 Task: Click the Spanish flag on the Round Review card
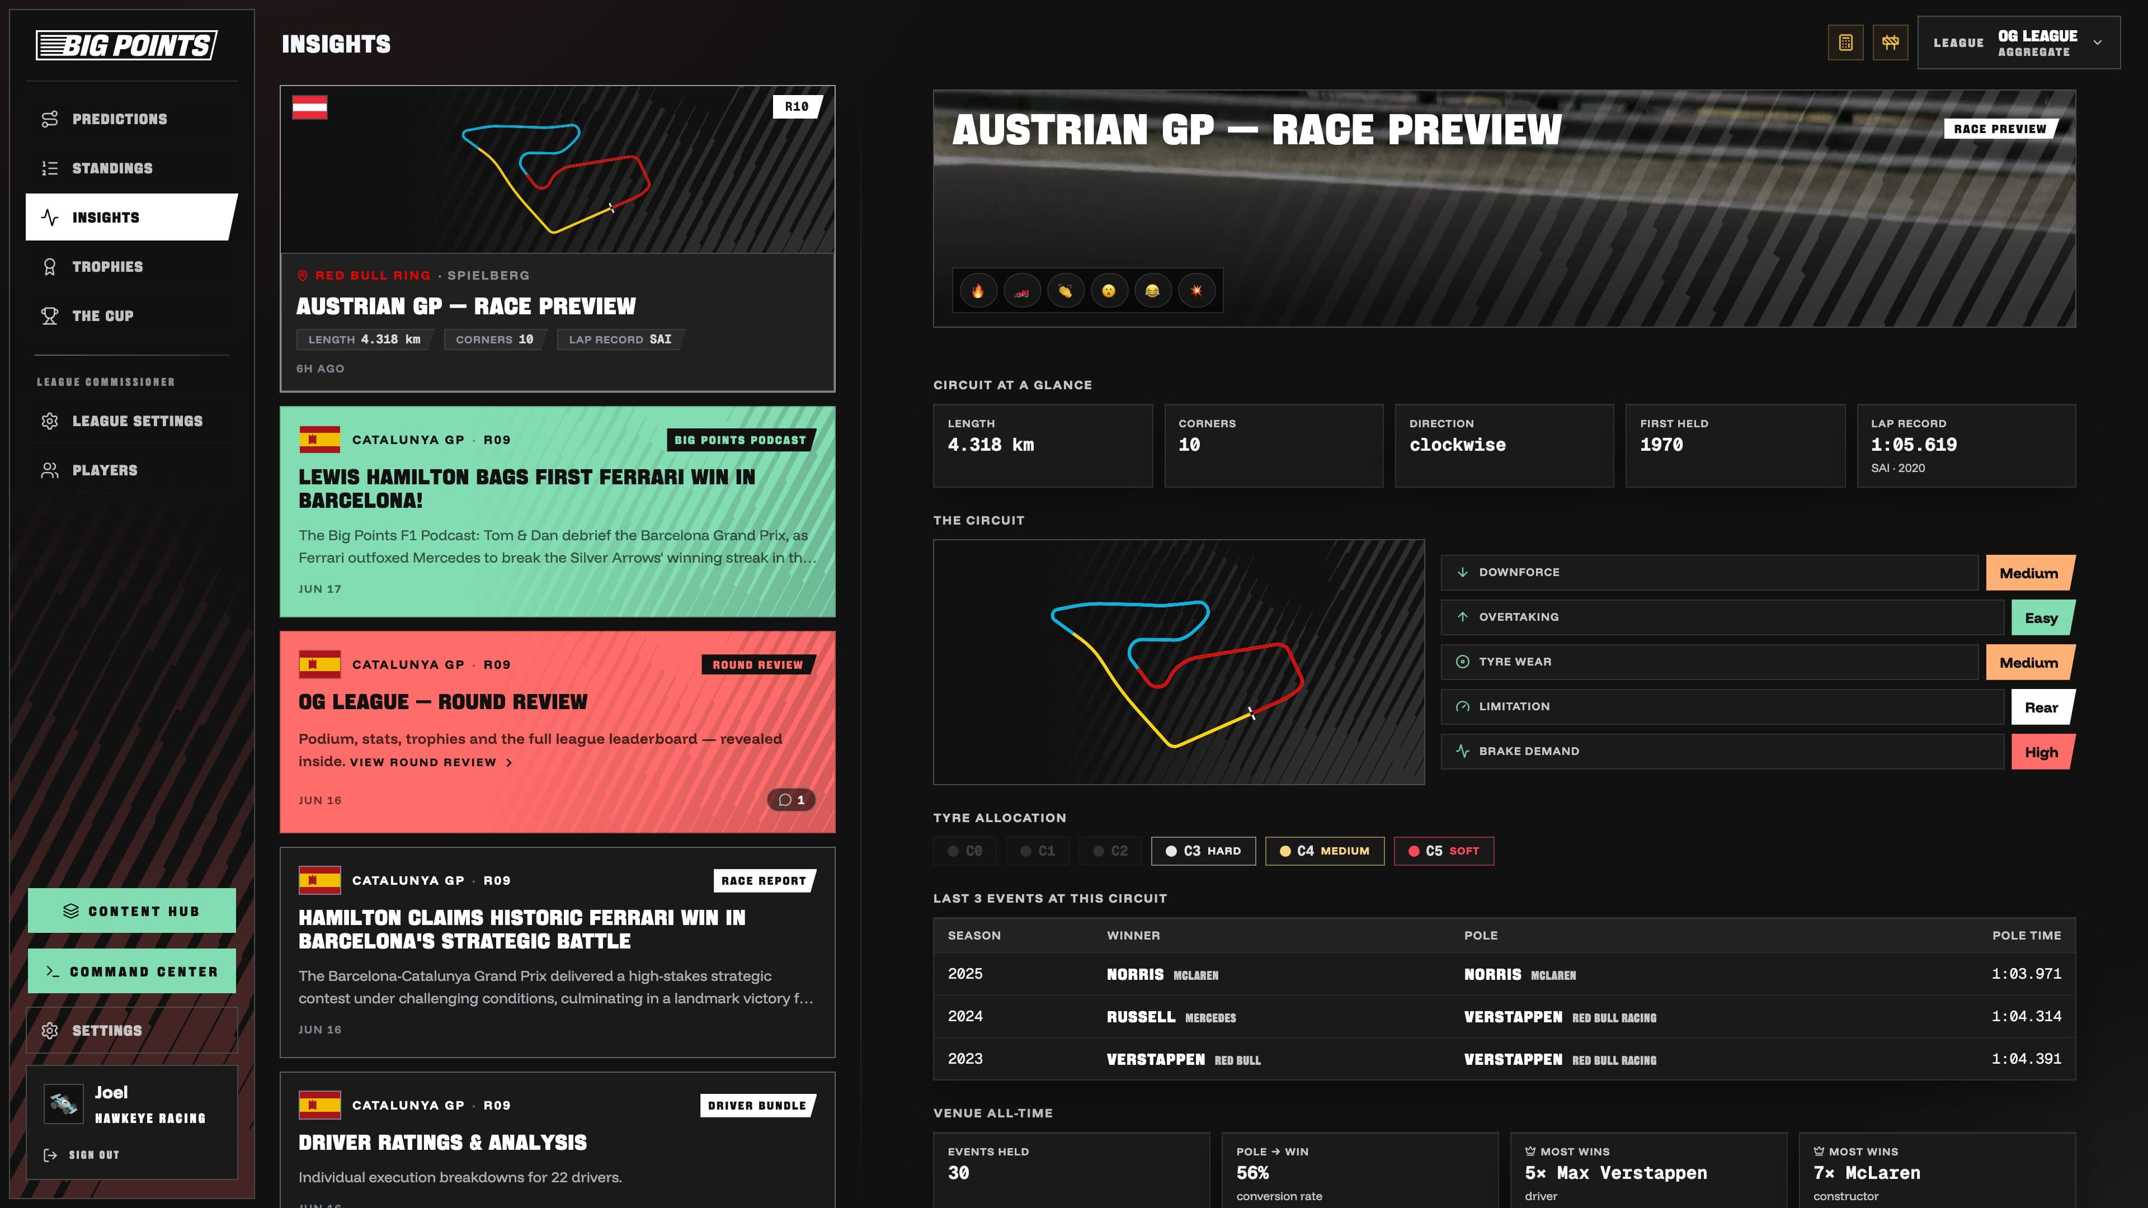tap(320, 664)
